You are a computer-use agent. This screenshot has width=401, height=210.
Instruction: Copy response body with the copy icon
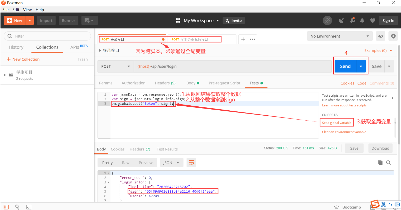click(380, 162)
